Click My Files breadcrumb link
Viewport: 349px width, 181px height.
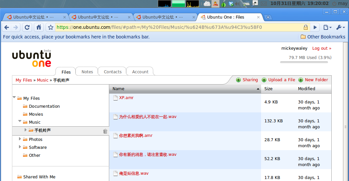(24, 80)
